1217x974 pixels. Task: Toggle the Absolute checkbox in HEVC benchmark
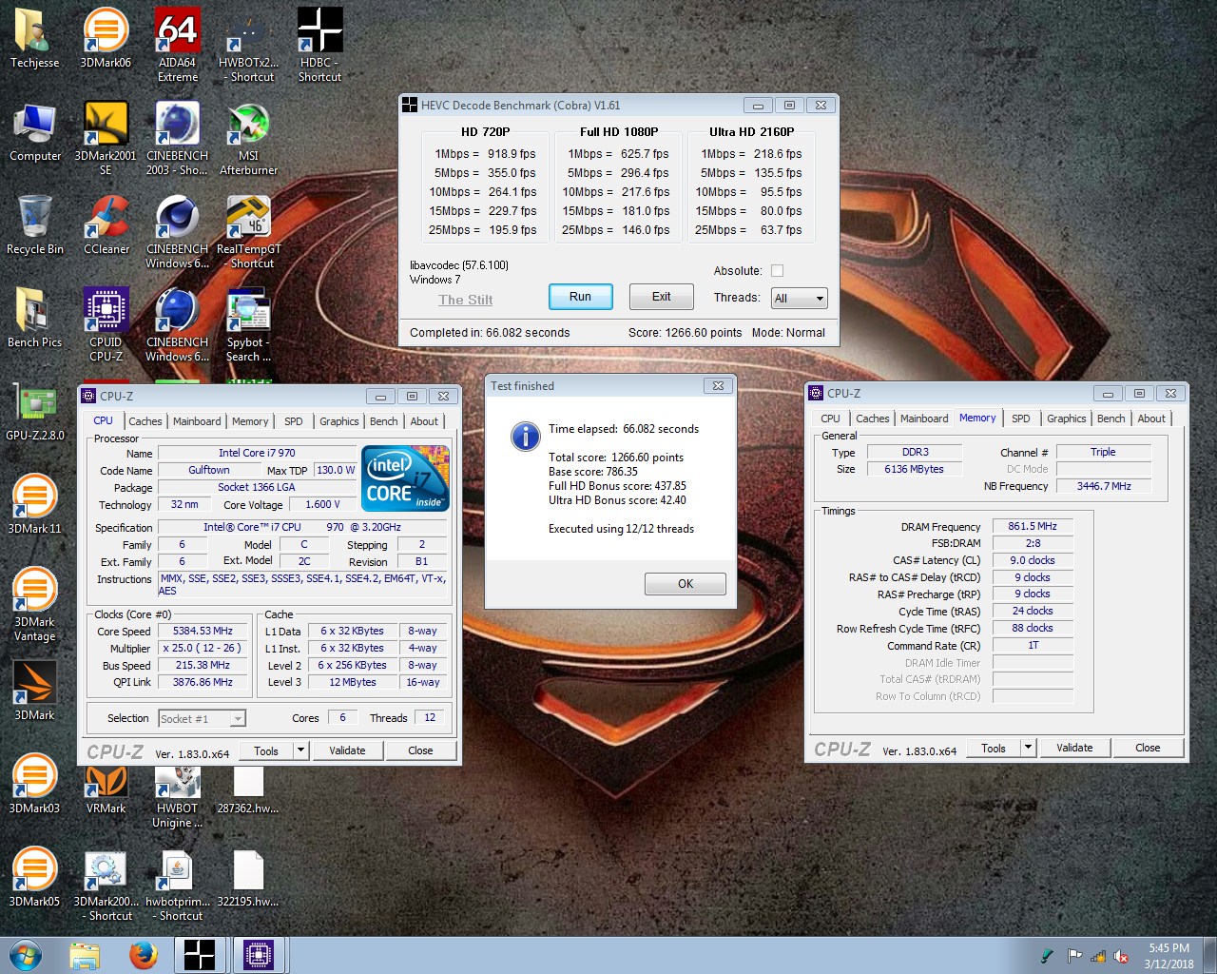[x=777, y=271]
